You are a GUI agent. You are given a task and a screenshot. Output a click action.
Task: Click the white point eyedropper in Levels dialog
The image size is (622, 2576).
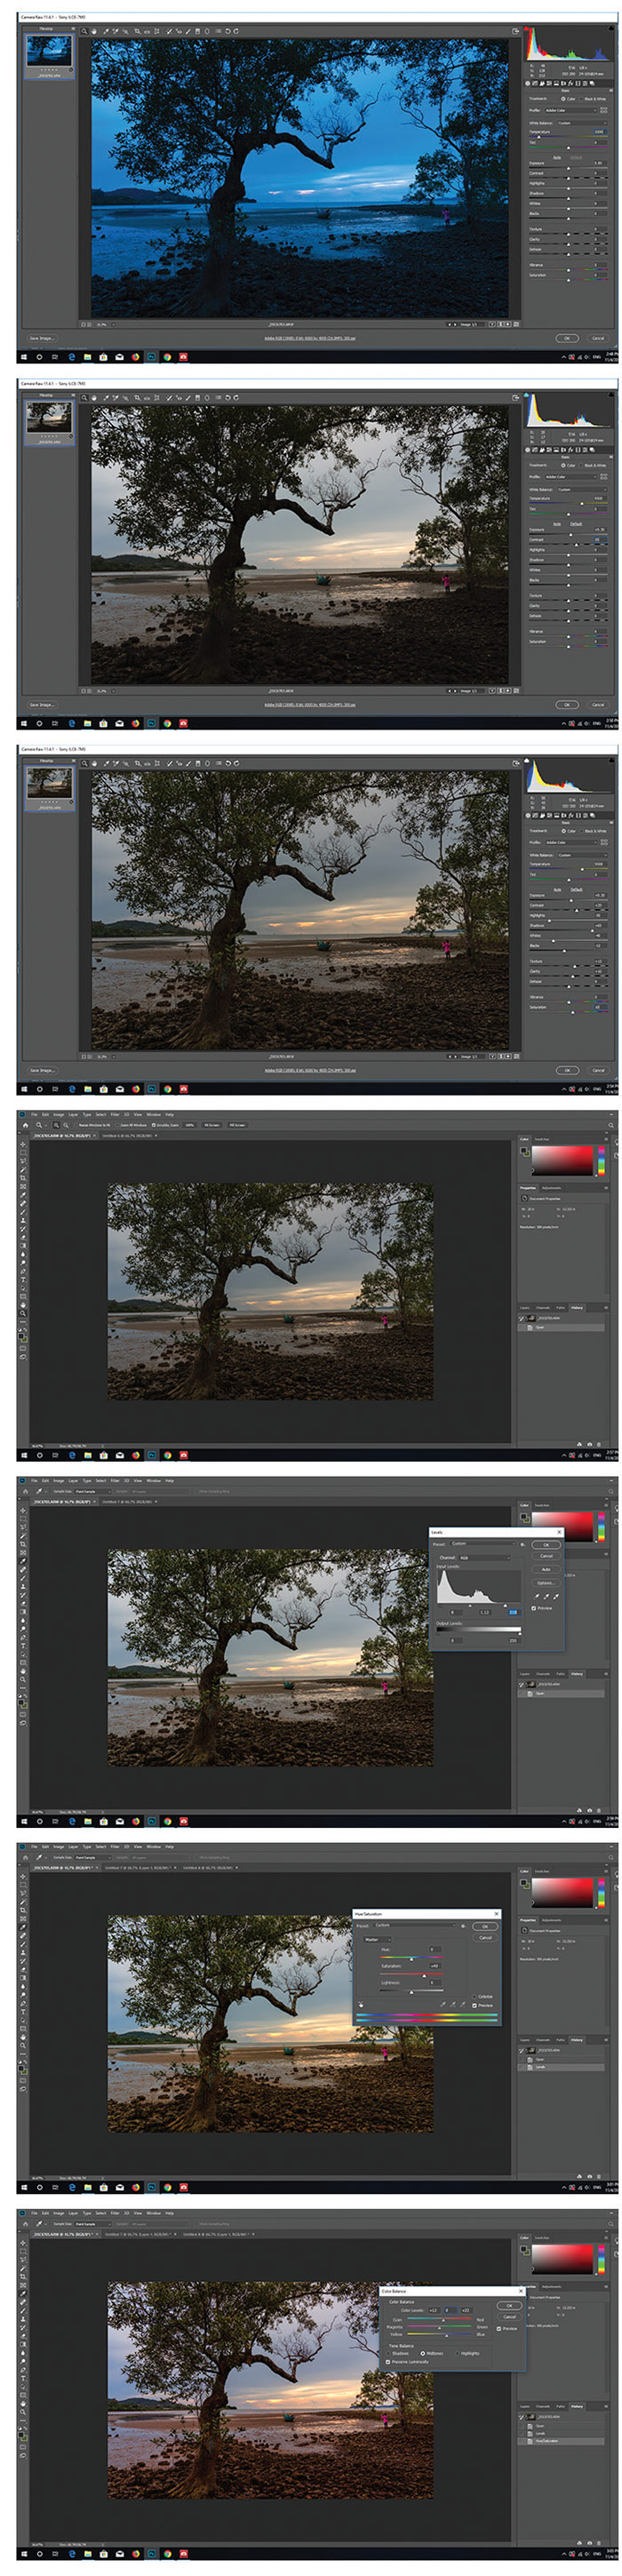555,1596
